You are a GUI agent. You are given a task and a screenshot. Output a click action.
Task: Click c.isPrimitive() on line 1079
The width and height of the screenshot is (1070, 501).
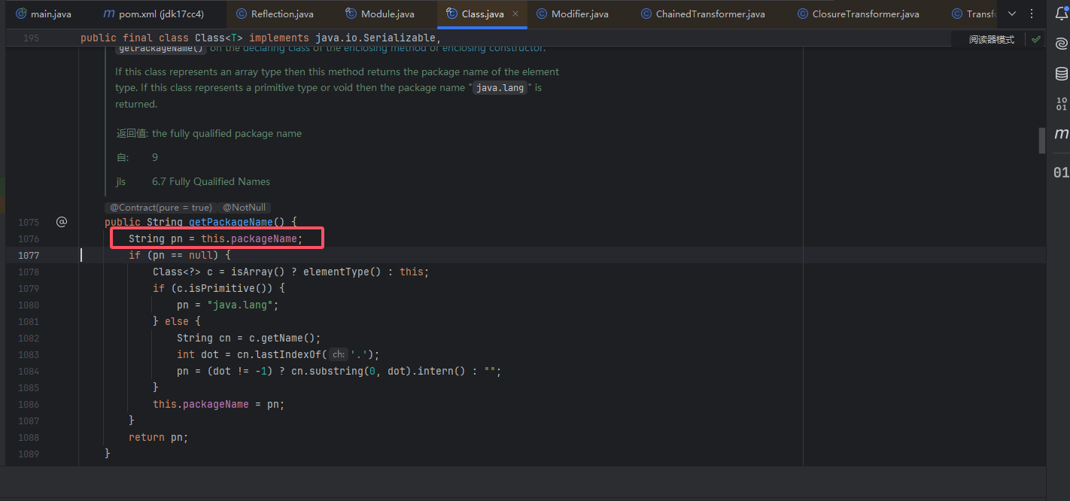[x=225, y=288]
